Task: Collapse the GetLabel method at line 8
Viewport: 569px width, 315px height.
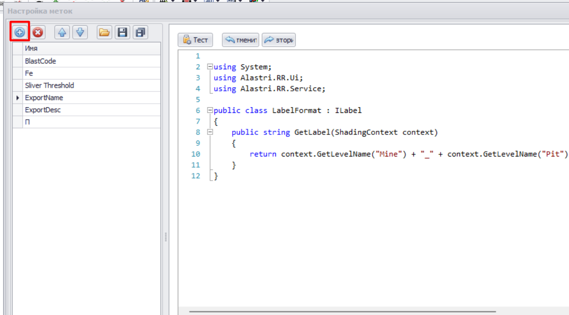Action: pyautogui.click(x=210, y=132)
